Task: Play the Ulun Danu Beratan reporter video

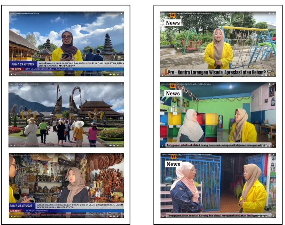Action: pyautogui.click(x=12, y=75)
